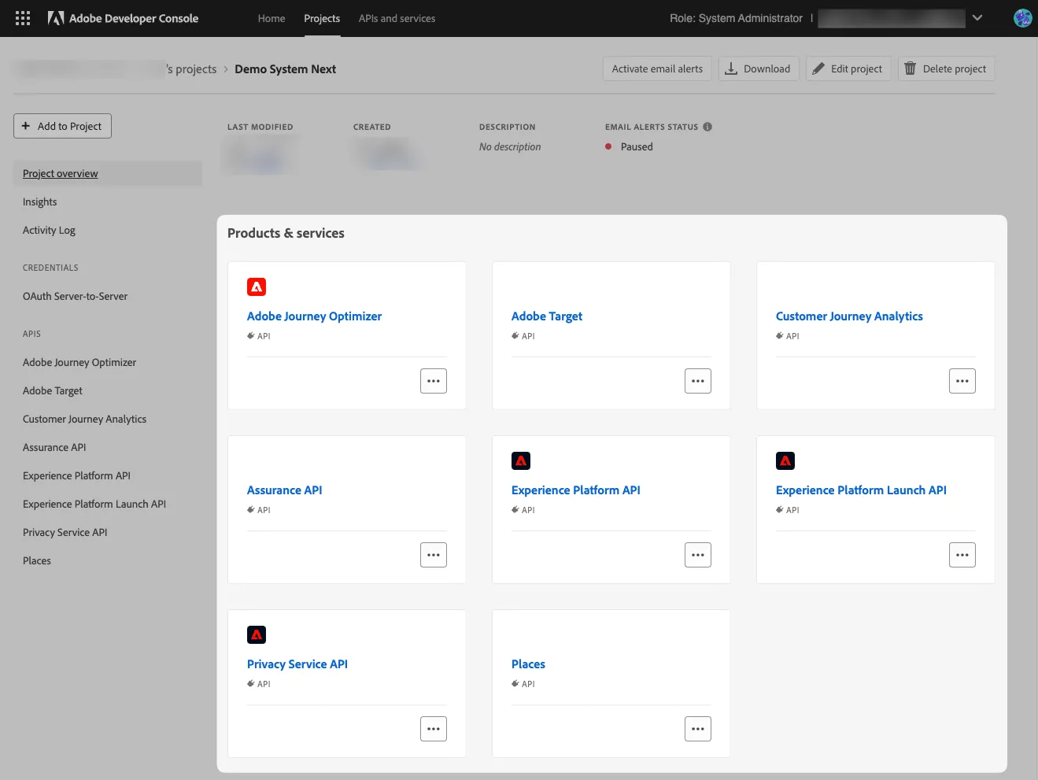The width and height of the screenshot is (1038, 780).
Task: Open more options on Customer Journey Analytics card
Action: pyautogui.click(x=962, y=381)
